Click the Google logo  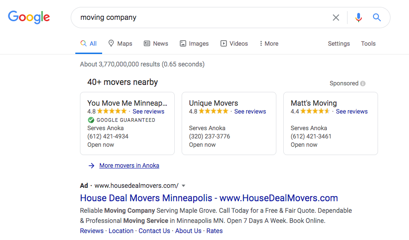click(x=29, y=17)
